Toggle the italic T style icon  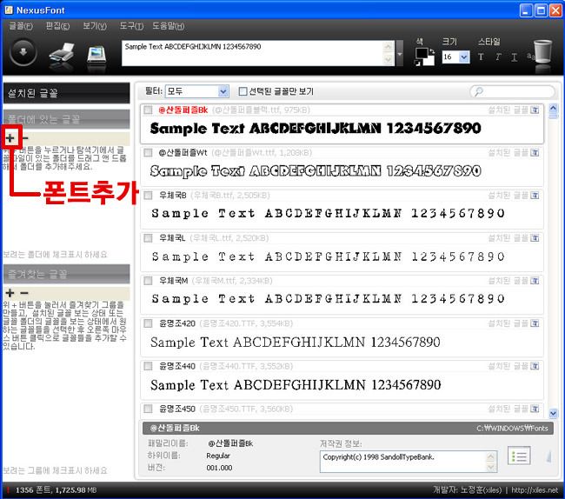click(x=498, y=57)
